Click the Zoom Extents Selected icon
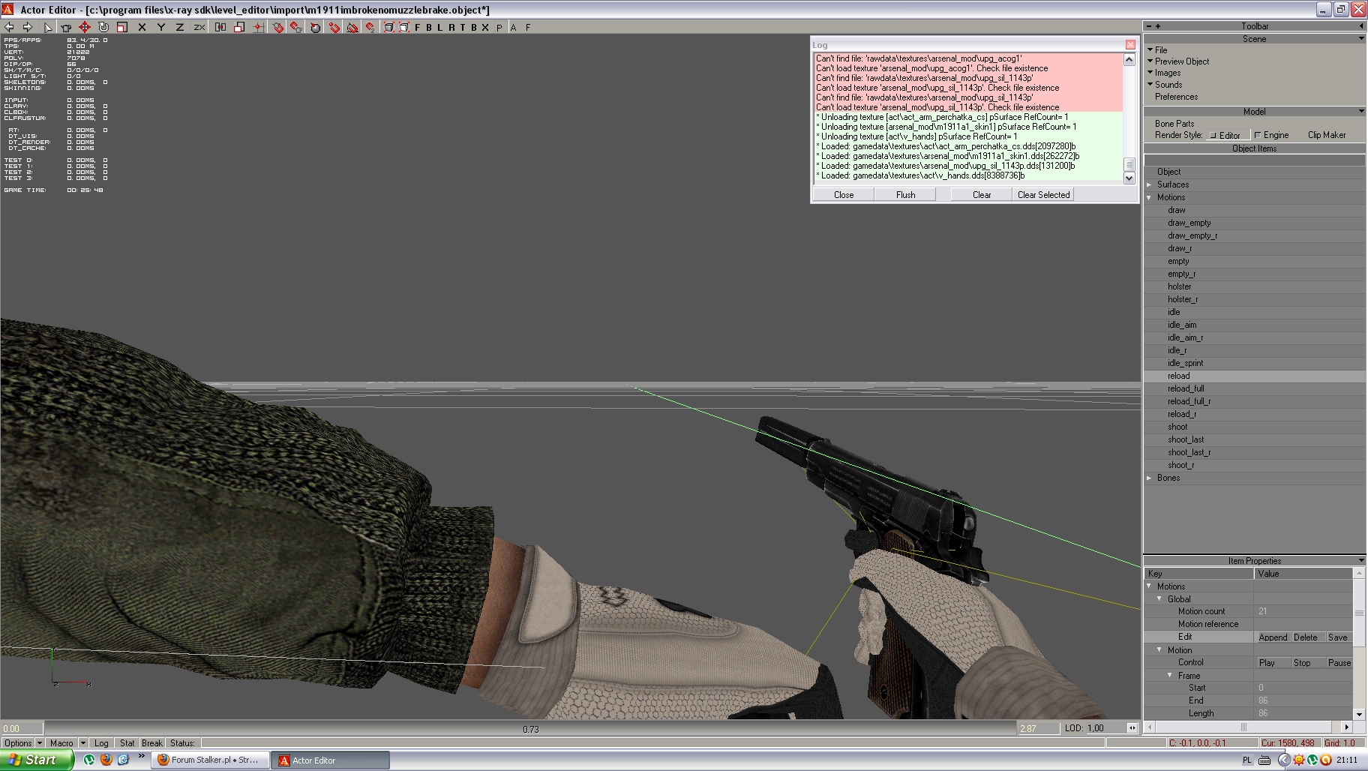Viewport: 1368px width, 771px height. (x=404, y=27)
